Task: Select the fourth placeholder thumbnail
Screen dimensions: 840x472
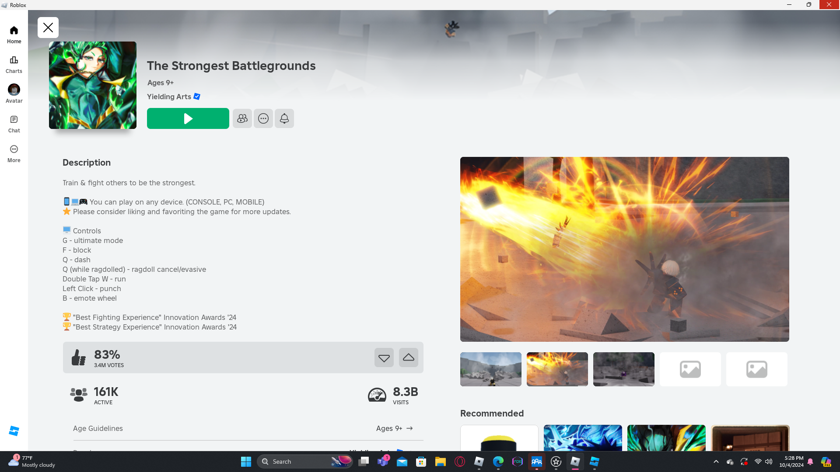Action: pyautogui.click(x=690, y=369)
